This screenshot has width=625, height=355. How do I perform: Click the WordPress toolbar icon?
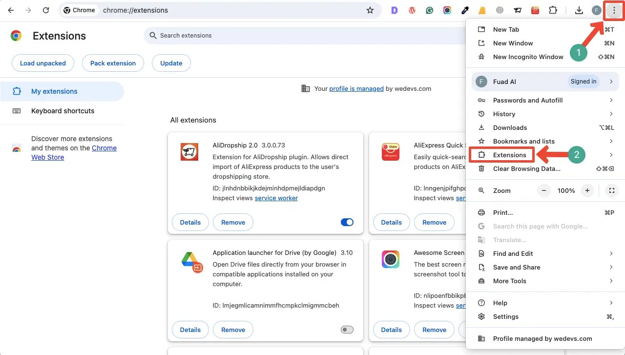[x=412, y=10]
